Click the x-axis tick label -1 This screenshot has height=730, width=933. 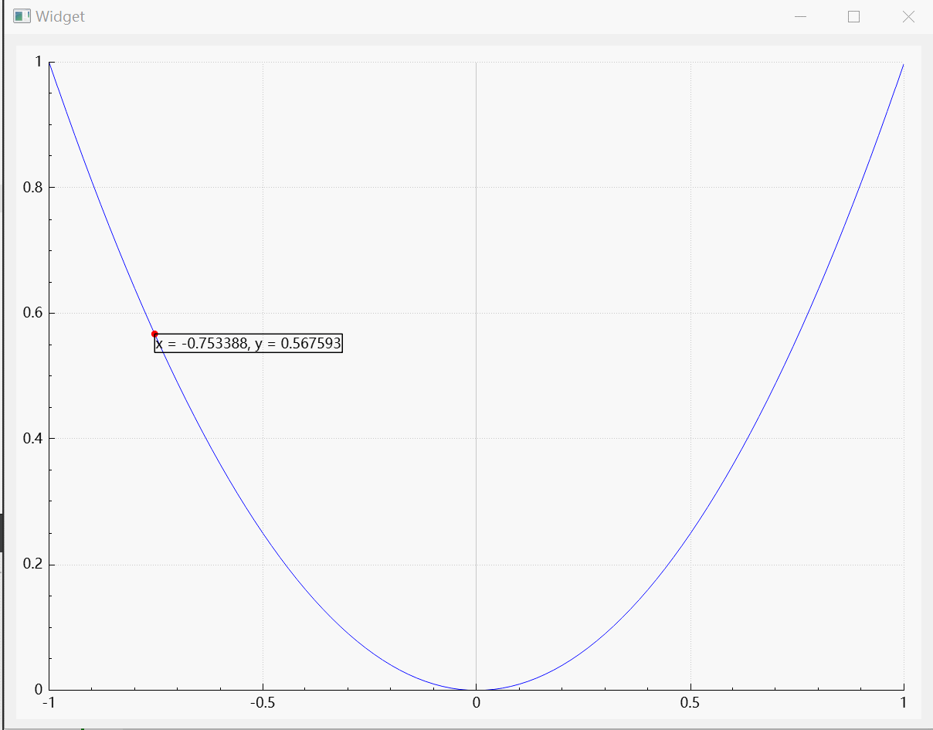pyautogui.click(x=49, y=703)
